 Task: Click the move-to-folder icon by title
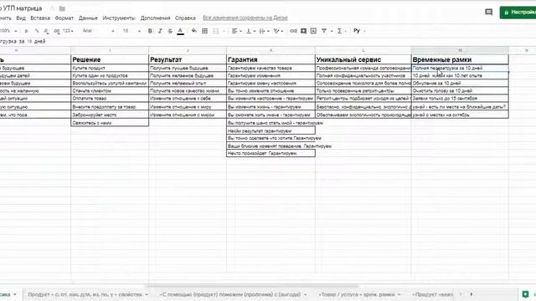pos(62,8)
